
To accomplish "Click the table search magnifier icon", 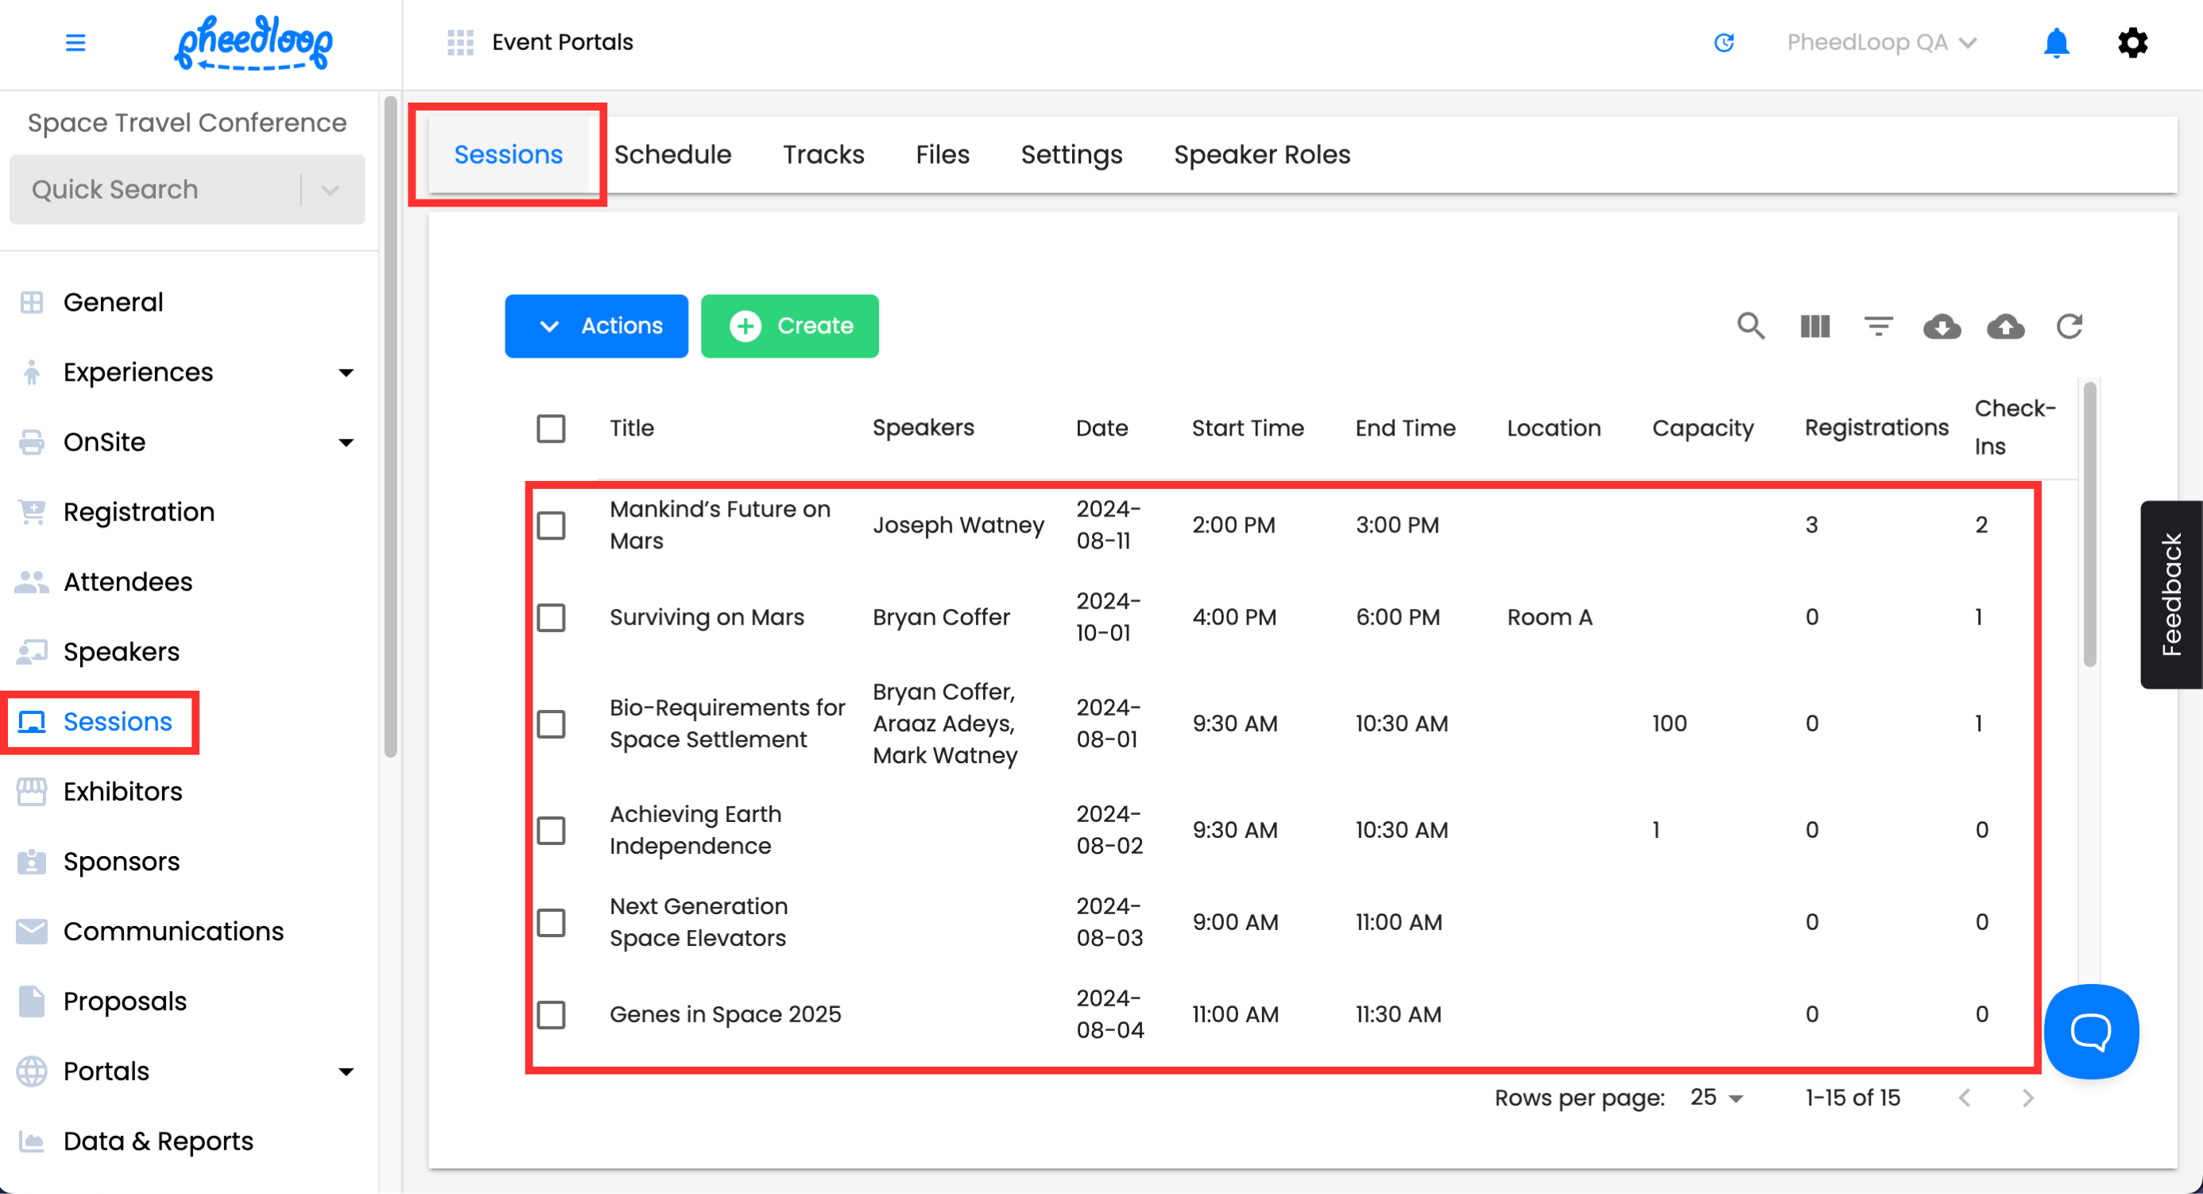I will tap(1750, 326).
